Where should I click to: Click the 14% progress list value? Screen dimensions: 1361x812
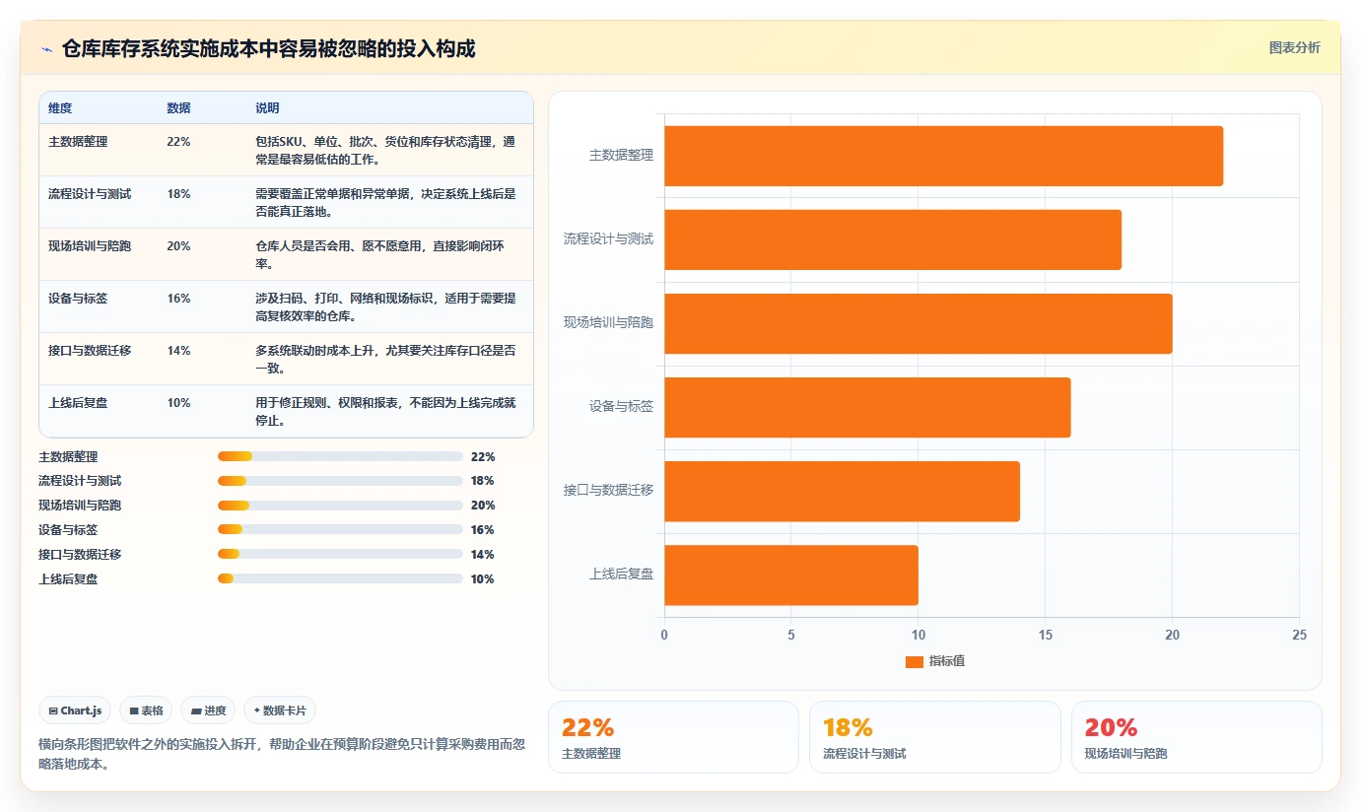pyautogui.click(x=483, y=555)
